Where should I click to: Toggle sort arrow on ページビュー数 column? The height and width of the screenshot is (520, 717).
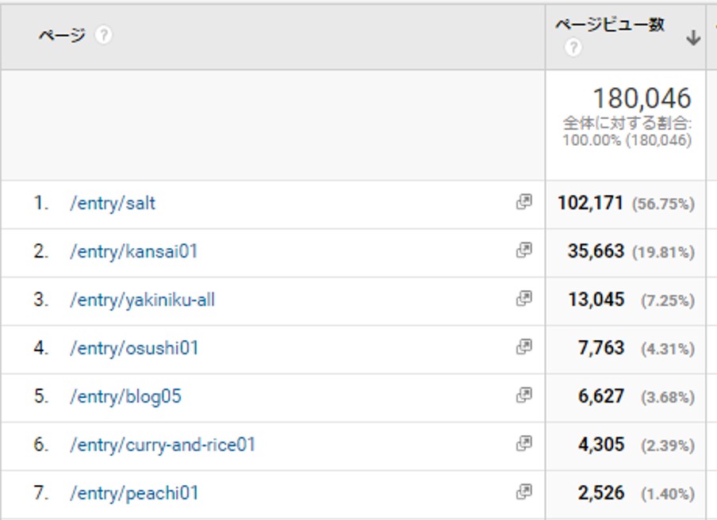pyautogui.click(x=693, y=37)
